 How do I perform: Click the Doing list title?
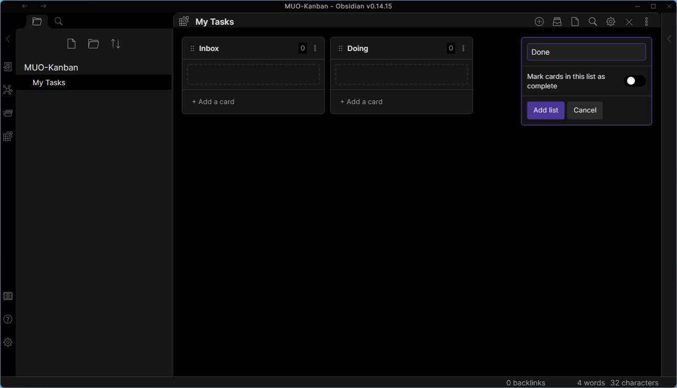(x=357, y=48)
